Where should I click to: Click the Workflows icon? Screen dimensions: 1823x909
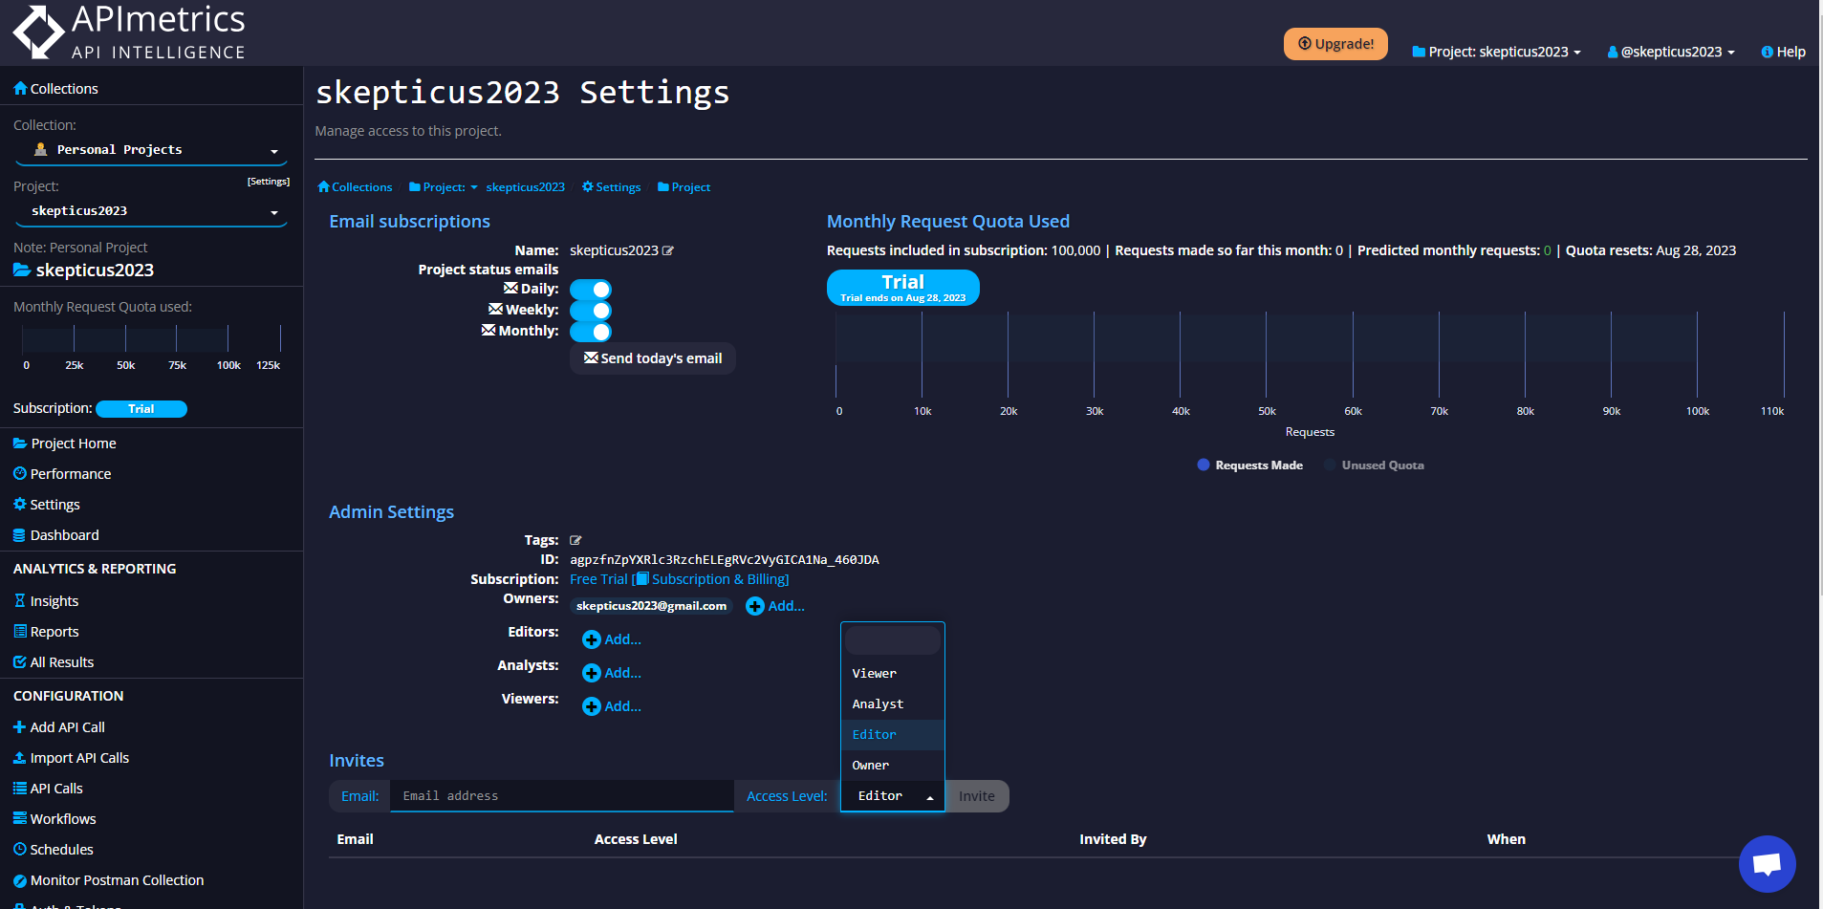(20, 818)
